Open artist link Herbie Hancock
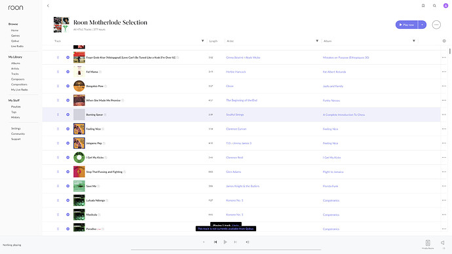The width and height of the screenshot is (452, 254). [x=236, y=72]
